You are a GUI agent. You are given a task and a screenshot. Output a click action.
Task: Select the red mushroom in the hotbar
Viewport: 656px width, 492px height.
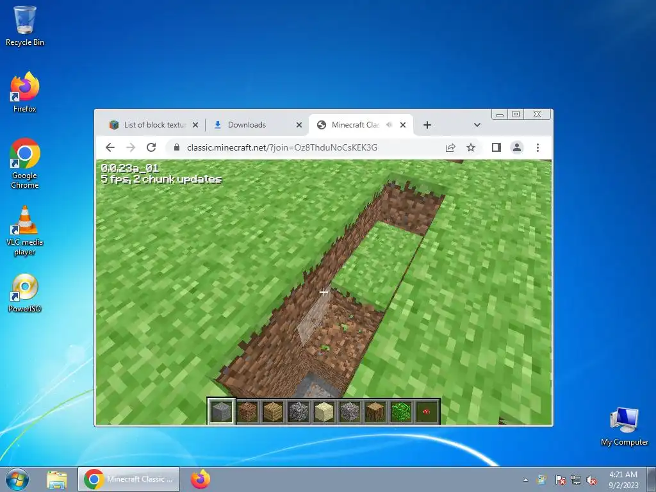coord(426,411)
